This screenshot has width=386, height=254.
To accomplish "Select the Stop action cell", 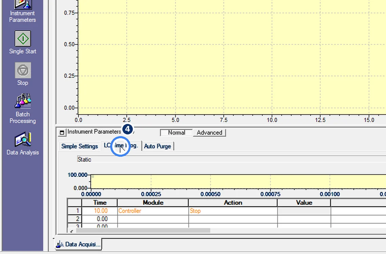I will tap(233, 211).
